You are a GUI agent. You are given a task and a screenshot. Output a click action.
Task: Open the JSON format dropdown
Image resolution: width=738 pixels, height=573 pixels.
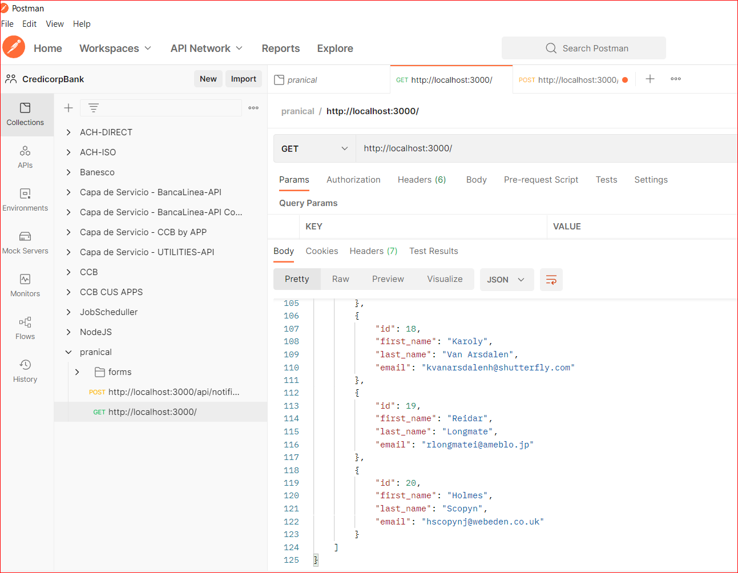(507, 280)
